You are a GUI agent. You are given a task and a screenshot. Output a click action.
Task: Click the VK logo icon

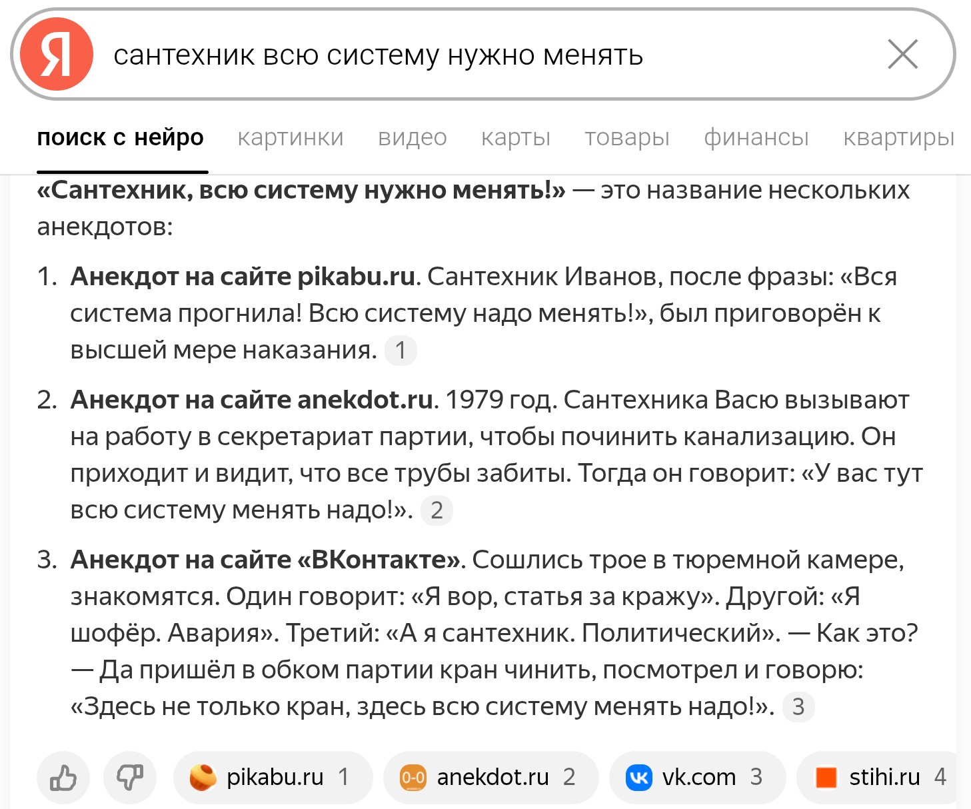click(x=638, y=777)
